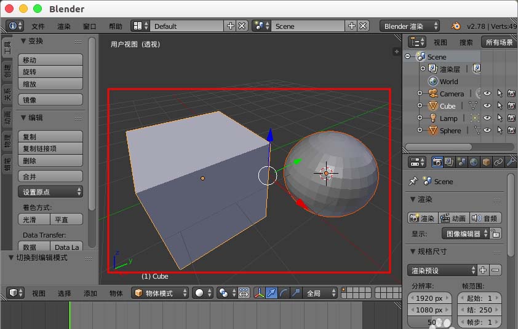Click the 删除 button

pos(50,161)
